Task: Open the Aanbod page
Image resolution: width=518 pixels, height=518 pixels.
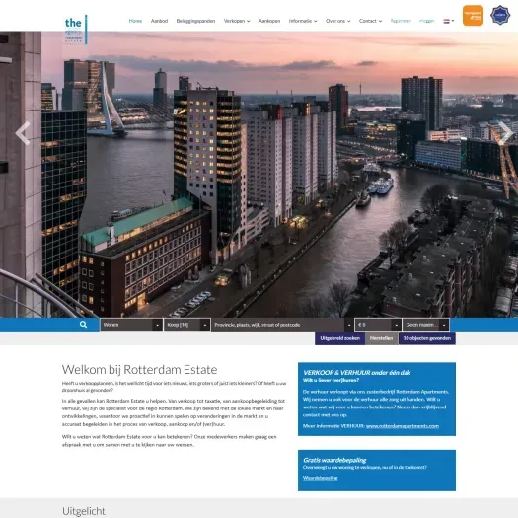Action: pyautogui.click(x=159, y=21)
